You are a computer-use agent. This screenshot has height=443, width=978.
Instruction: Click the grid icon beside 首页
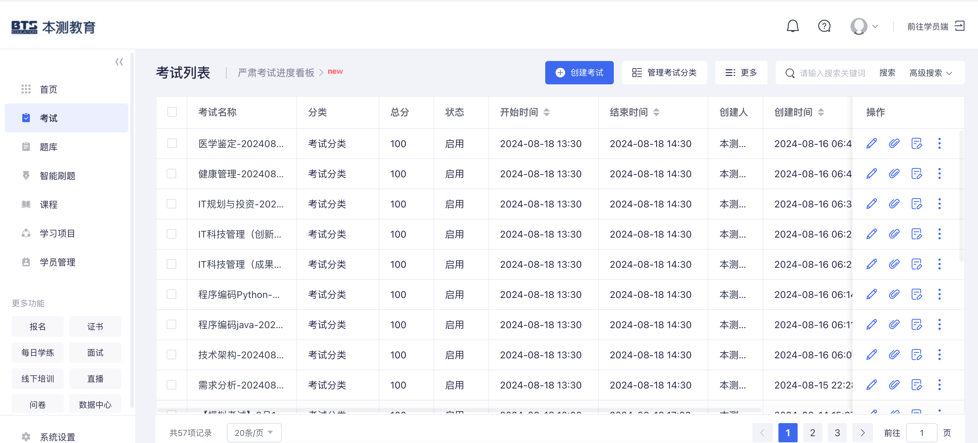(26, 89)
